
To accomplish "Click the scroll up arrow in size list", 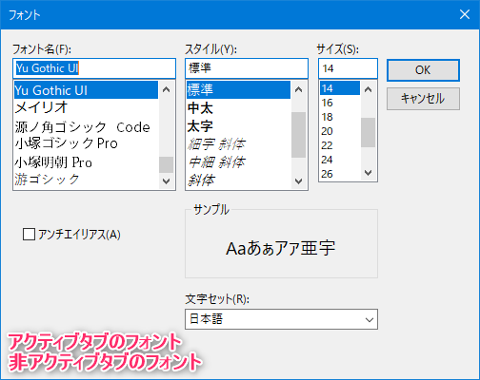I will coord(368,89).
